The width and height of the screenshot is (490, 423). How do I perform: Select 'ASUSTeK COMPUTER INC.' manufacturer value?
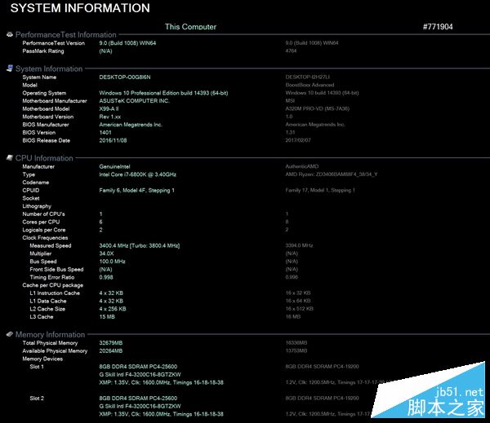[x=135, y=101]
